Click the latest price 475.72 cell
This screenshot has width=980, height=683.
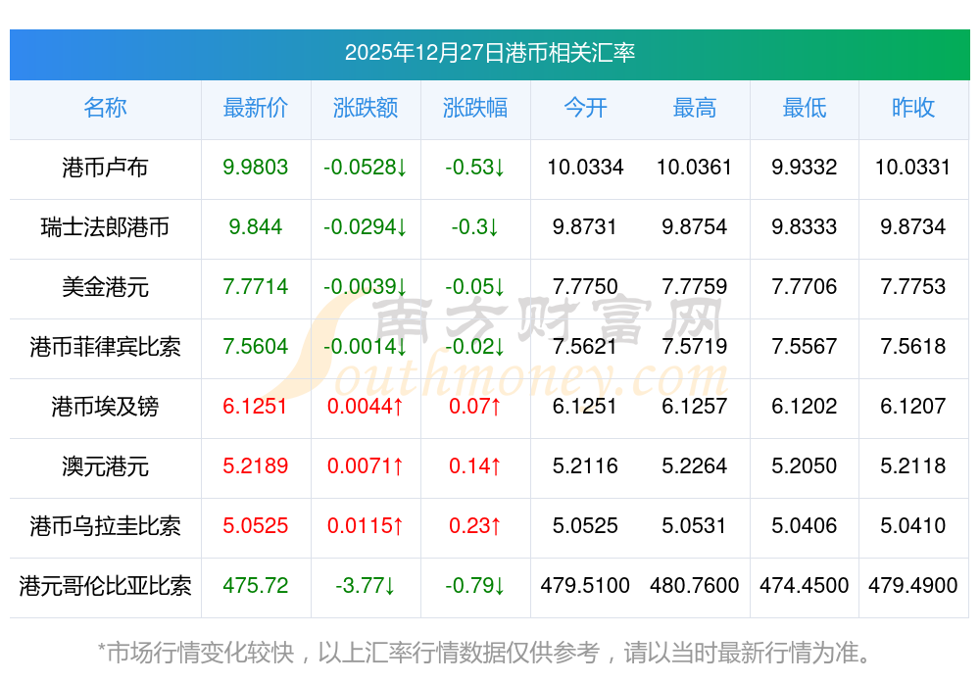[x=255, y=586]
